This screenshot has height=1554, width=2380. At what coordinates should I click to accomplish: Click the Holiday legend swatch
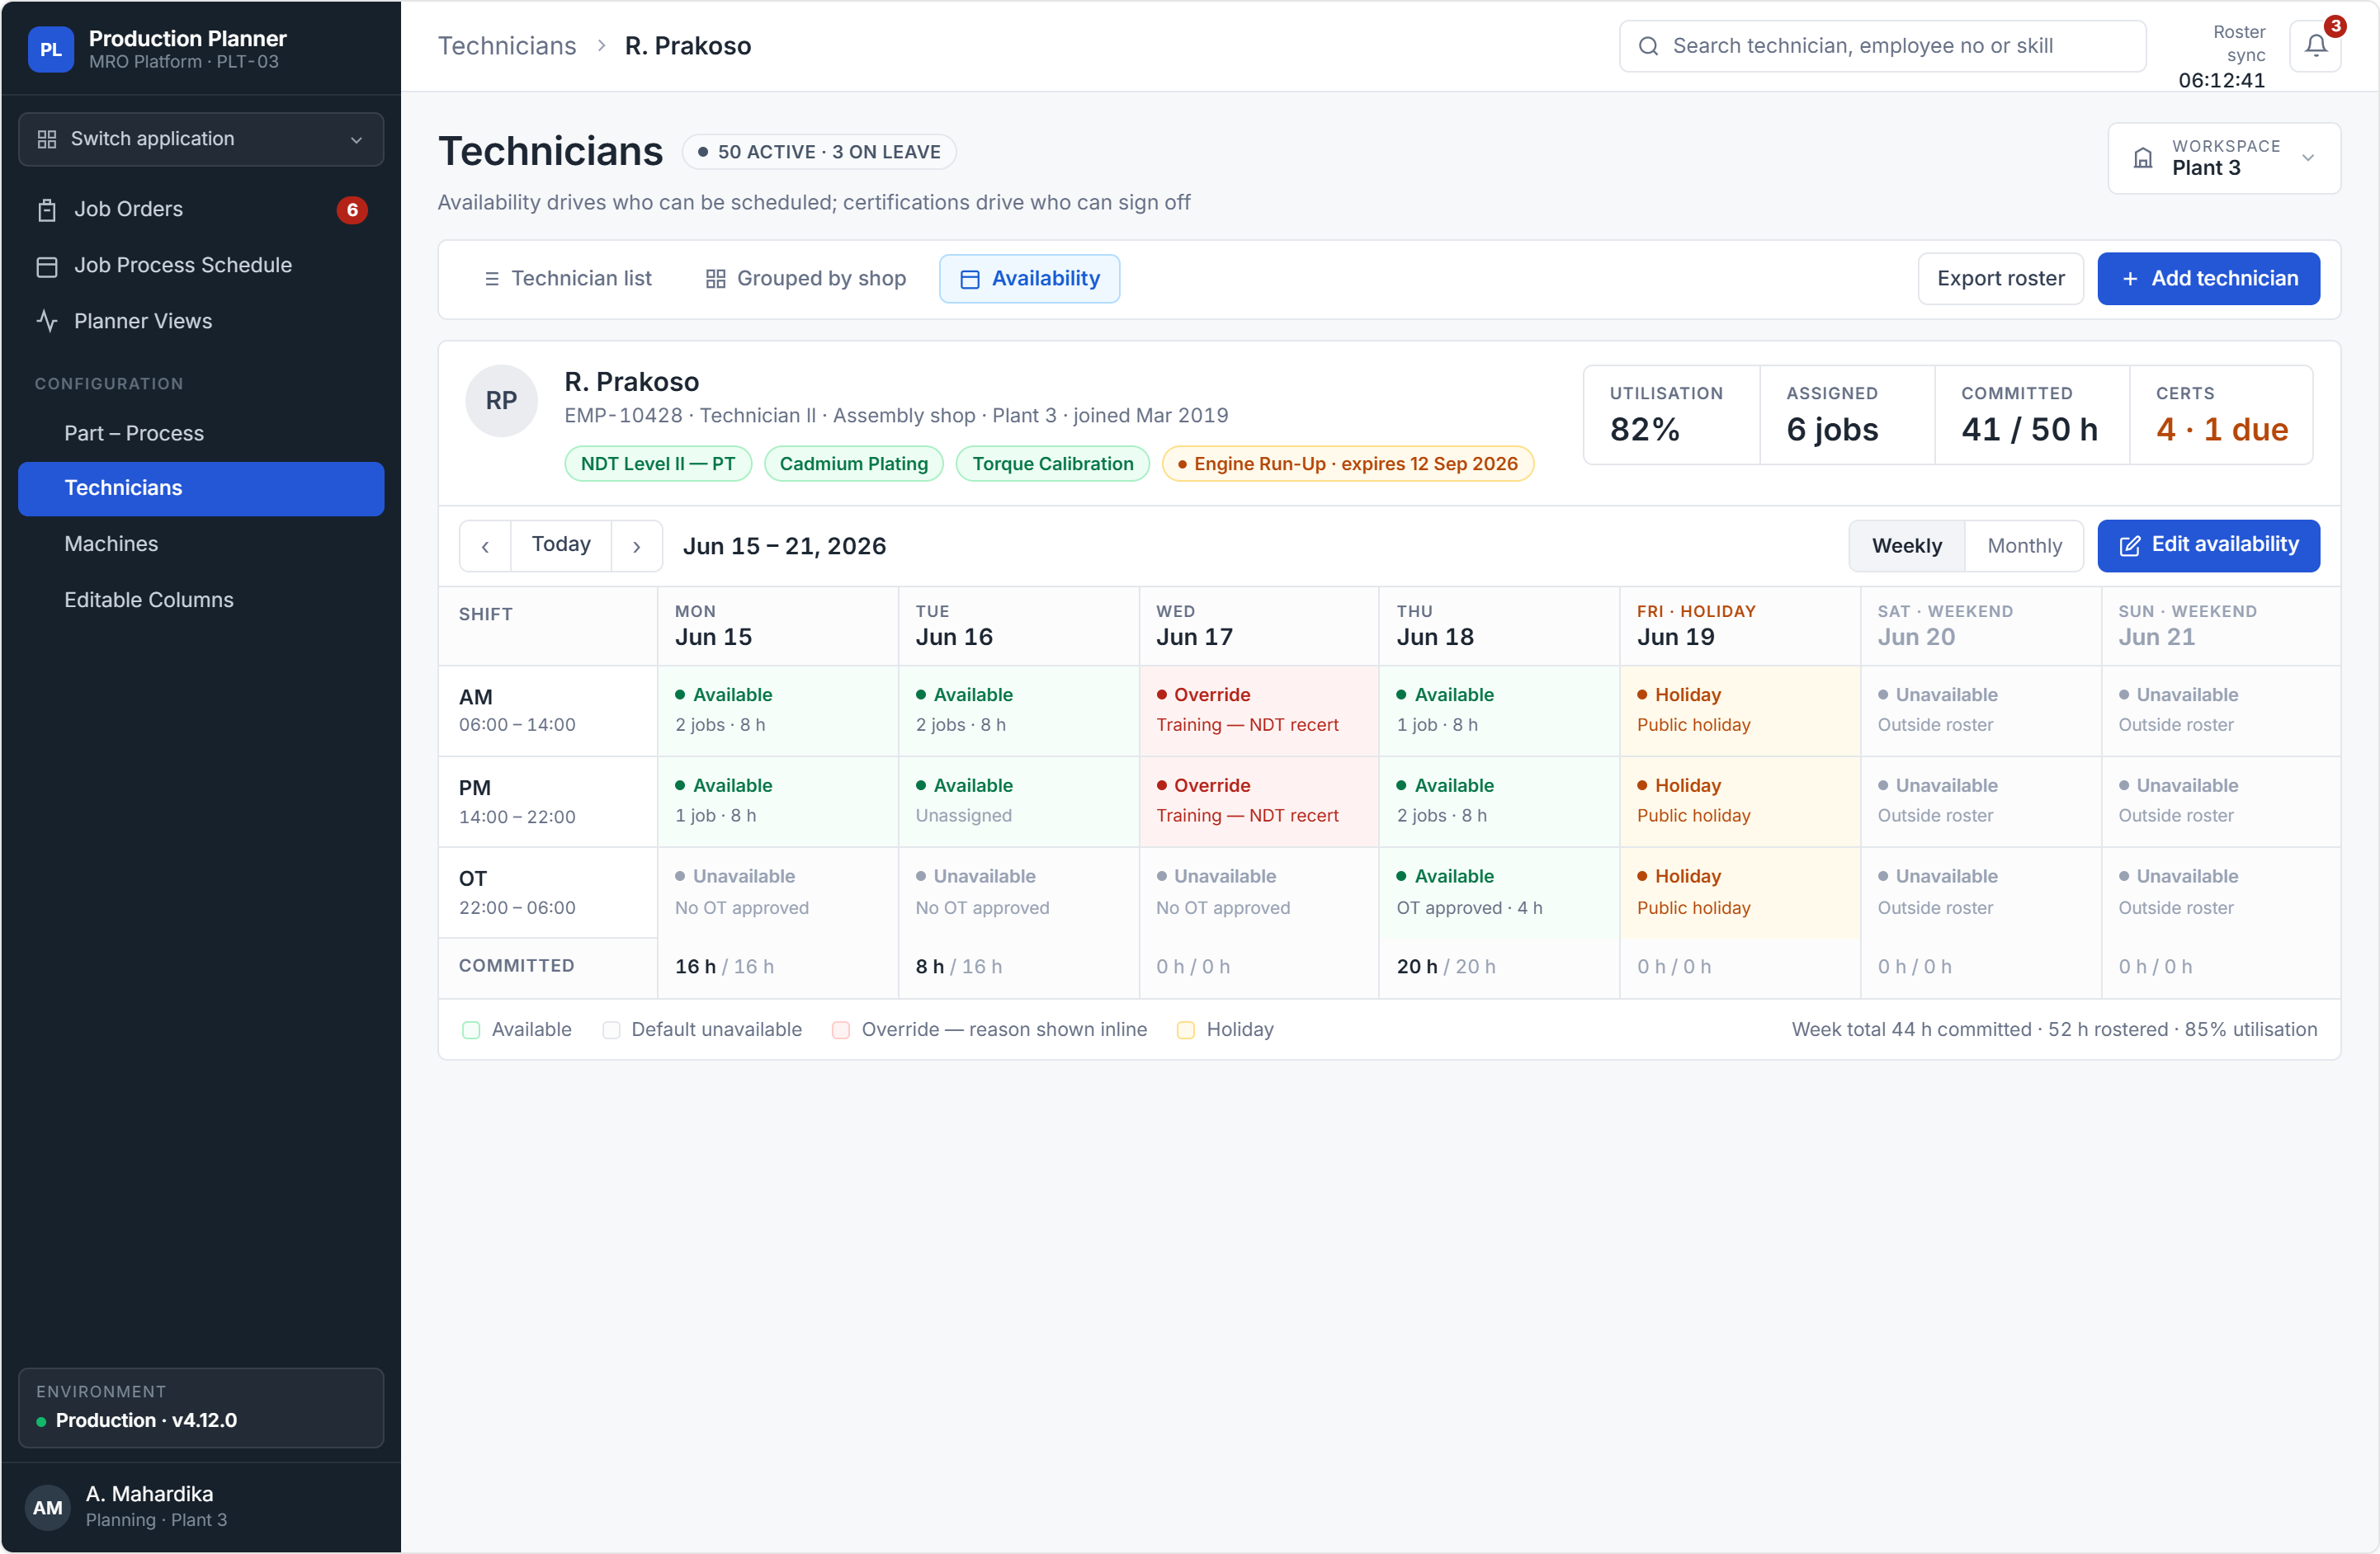(1186, 1030)
